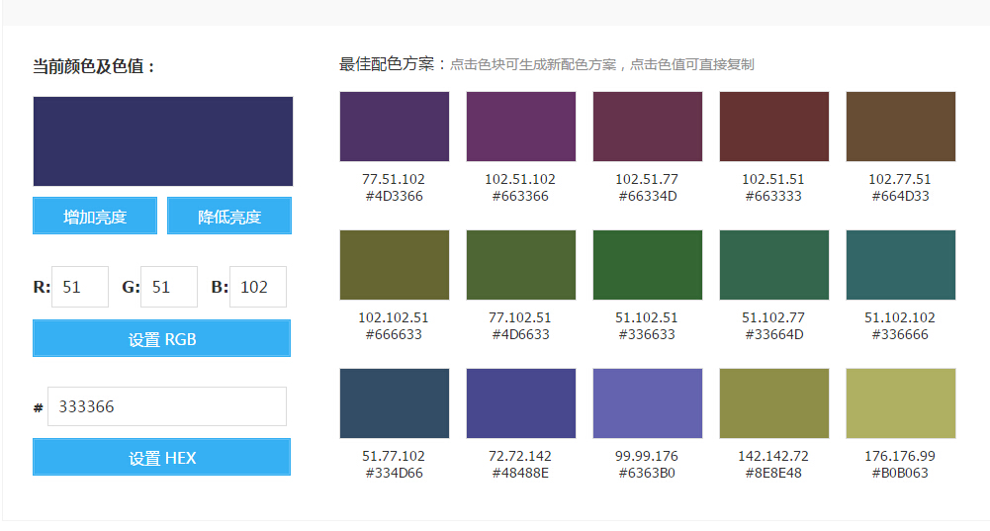
Task: Select the #666633 olive swatch
Action: click(x=395, y=265)
